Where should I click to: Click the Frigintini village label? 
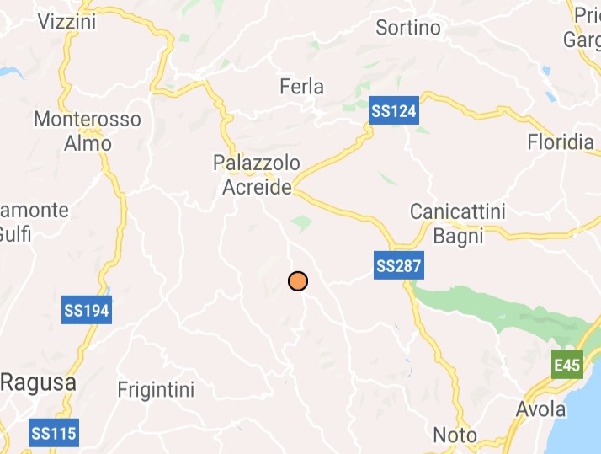[156, 390]
